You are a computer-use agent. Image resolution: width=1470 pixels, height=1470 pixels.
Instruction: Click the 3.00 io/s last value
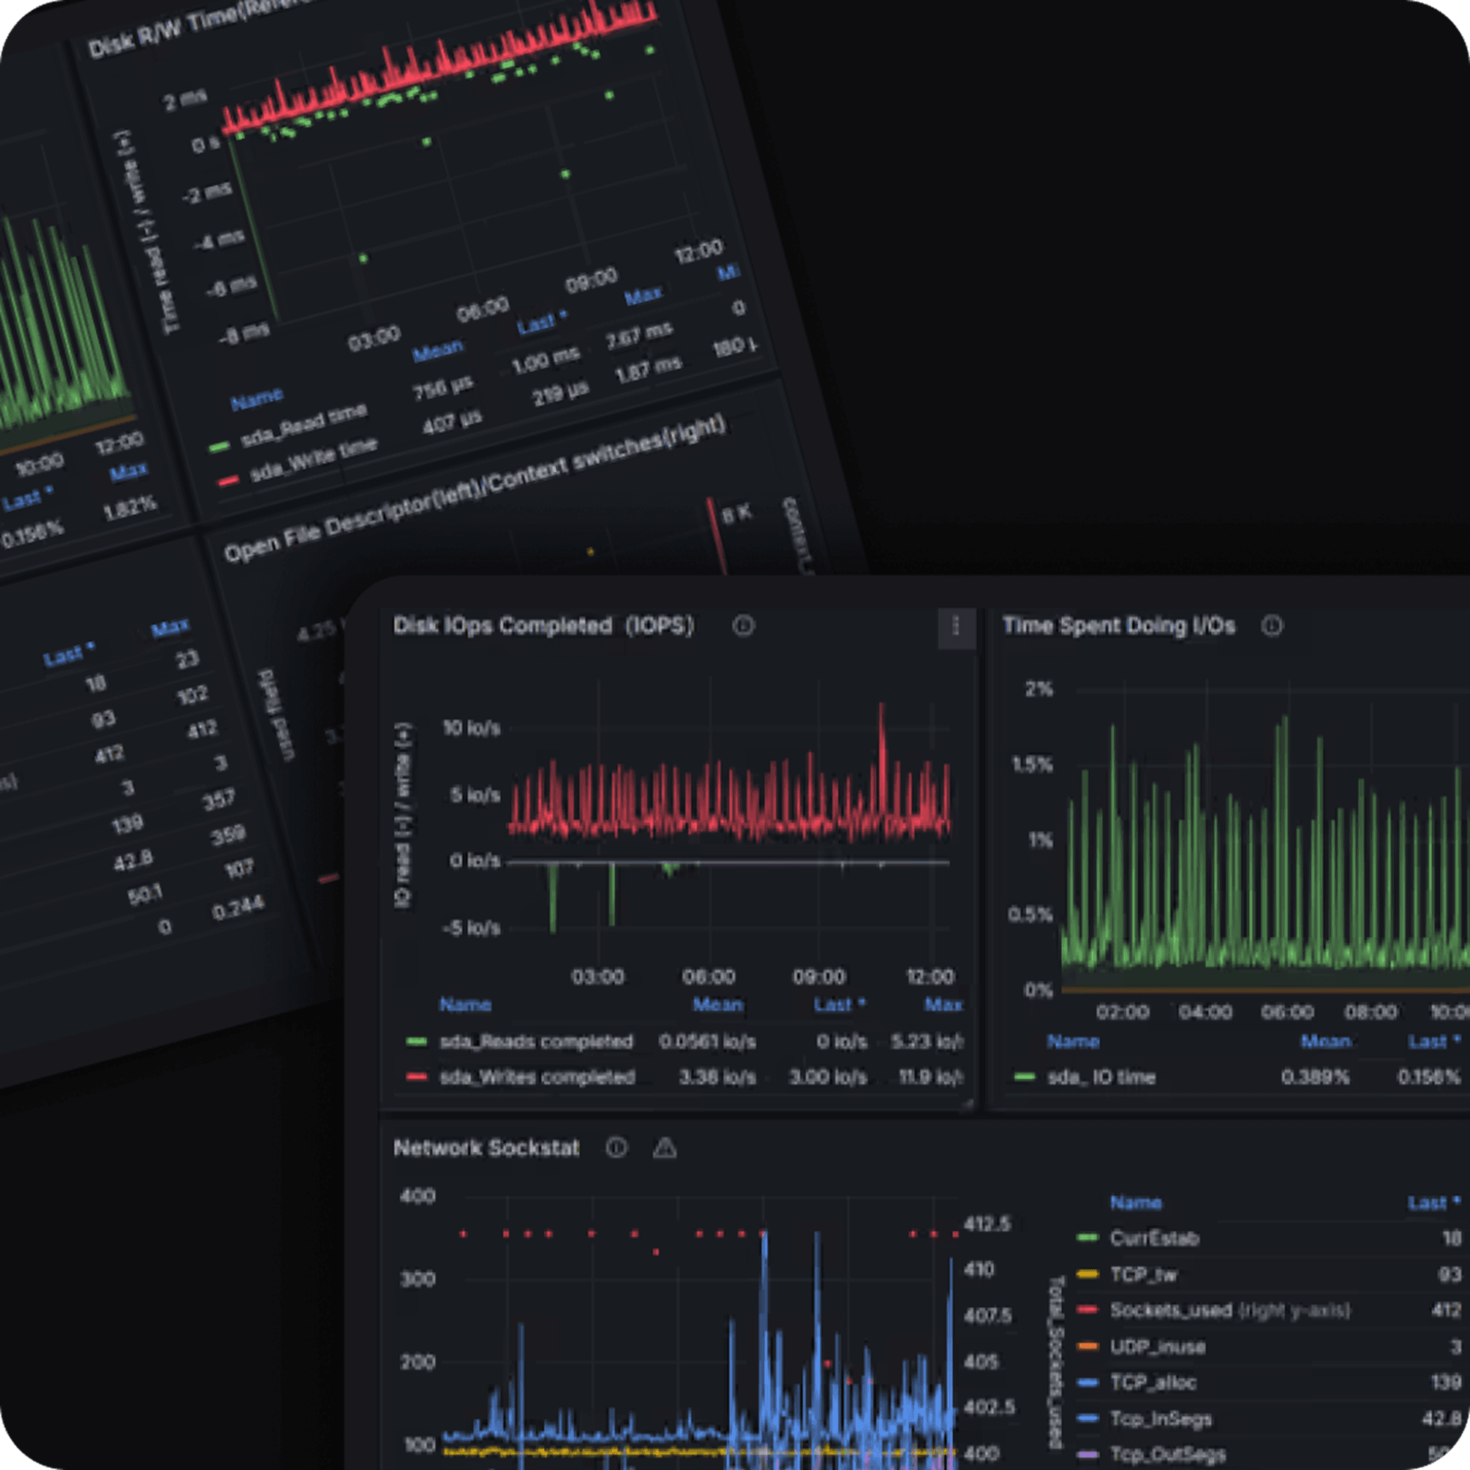[x=828, y=1076]
